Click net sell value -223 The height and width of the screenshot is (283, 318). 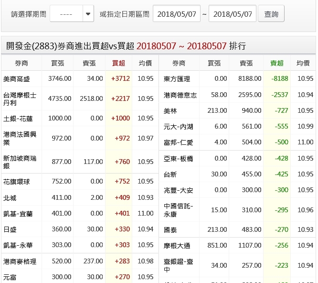pyautogui.click(x=282, y=265)
